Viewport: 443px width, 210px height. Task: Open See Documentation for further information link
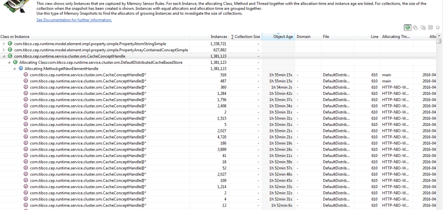click(x=74, y=20)
